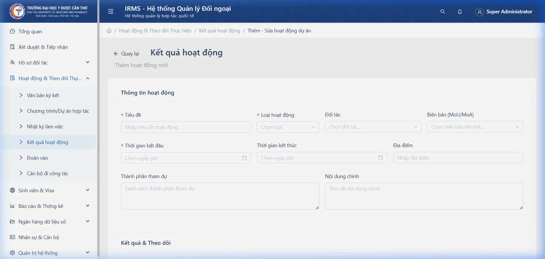
Task: Click the Nội dung chính text area
Action: click(424, 196)
